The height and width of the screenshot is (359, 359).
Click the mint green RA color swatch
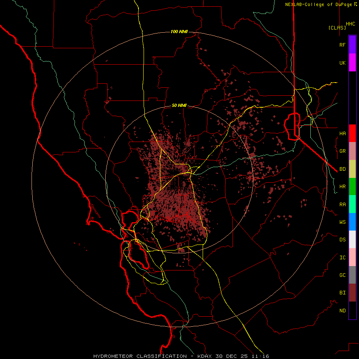pyautogui.click(x=352, y=204)
